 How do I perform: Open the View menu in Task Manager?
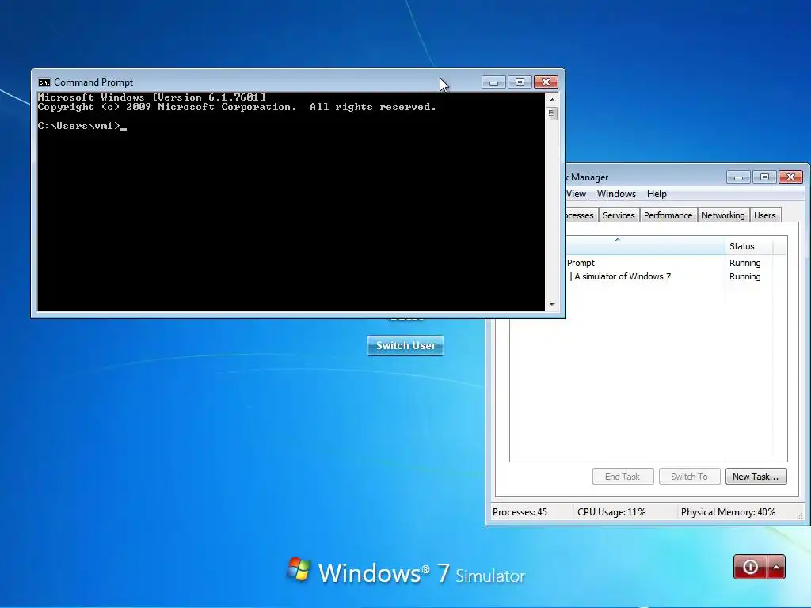[577, 194]
